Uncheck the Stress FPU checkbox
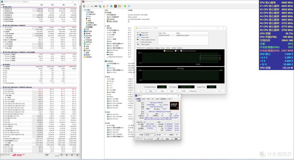The image size is (294, 160). 140,35
